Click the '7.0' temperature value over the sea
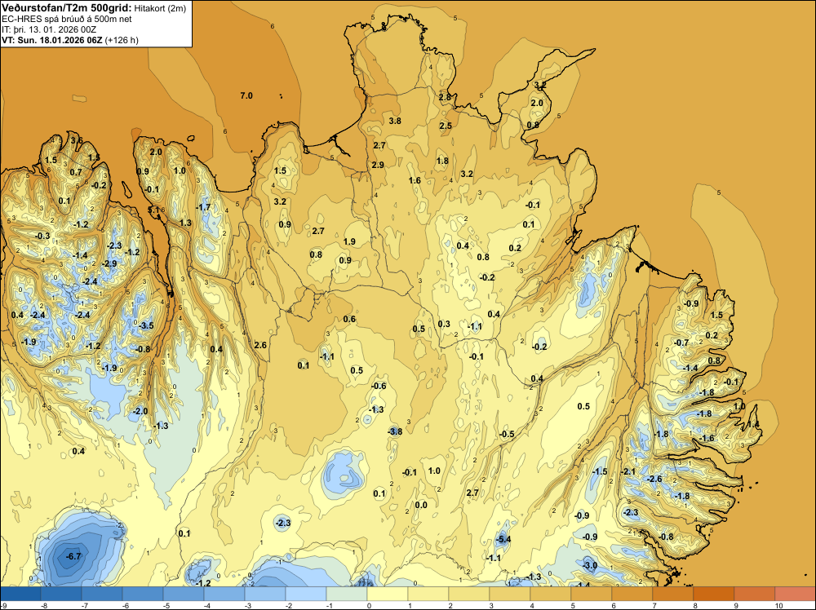Screen dimensions: 816x610 246,95
